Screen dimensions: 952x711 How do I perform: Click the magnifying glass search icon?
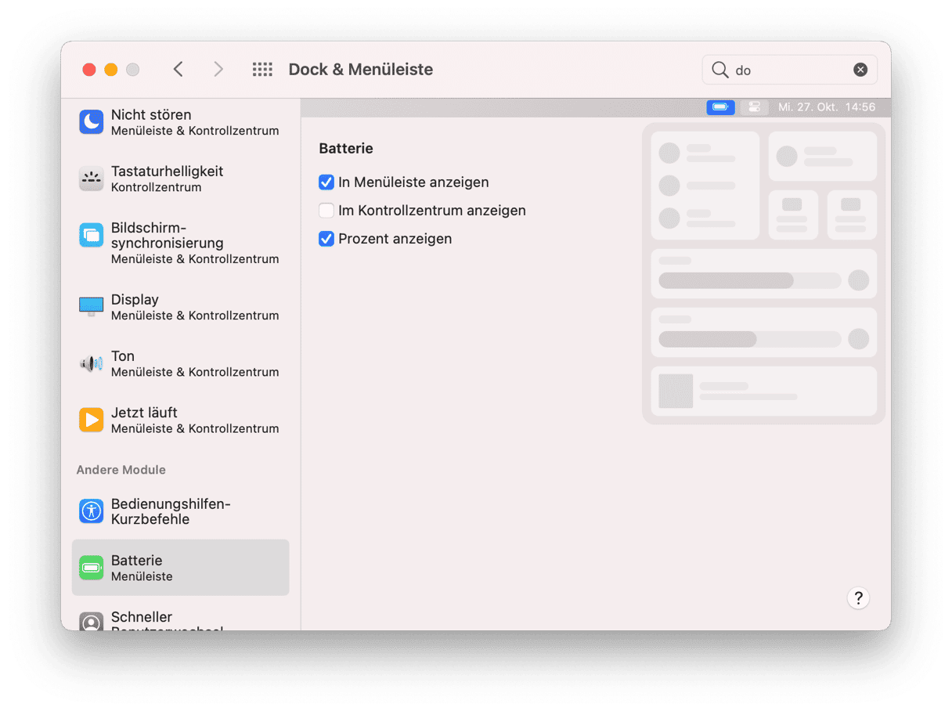click(719, 70)
